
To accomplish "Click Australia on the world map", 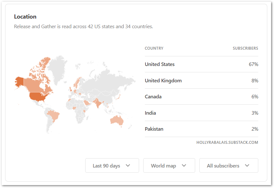I will 117,120.
